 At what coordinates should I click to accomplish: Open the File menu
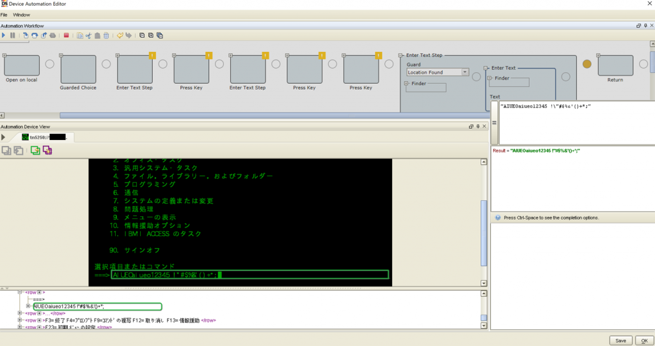4,14
